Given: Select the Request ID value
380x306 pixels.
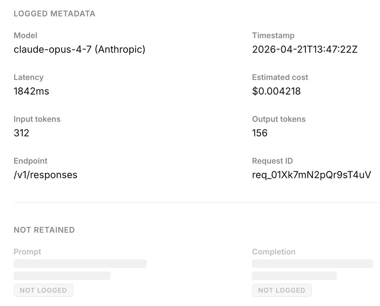Looking at the screenshot, I should (311, 175).
